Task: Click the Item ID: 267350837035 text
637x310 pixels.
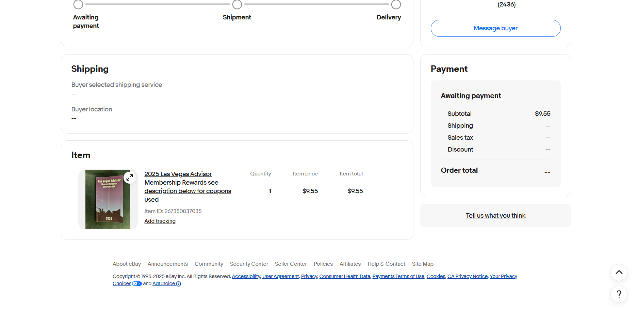Action: click(x=173, y=211)
